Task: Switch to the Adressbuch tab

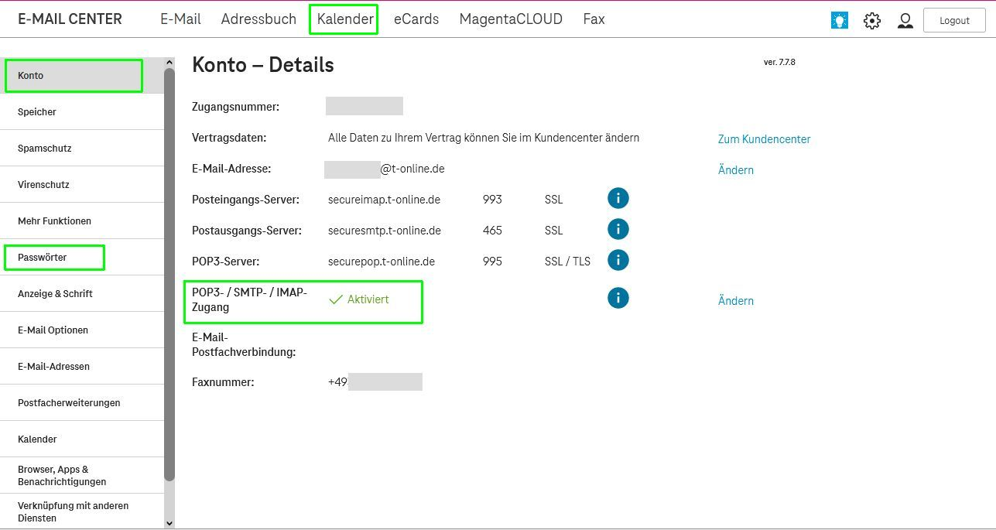Action: [258, 19]
